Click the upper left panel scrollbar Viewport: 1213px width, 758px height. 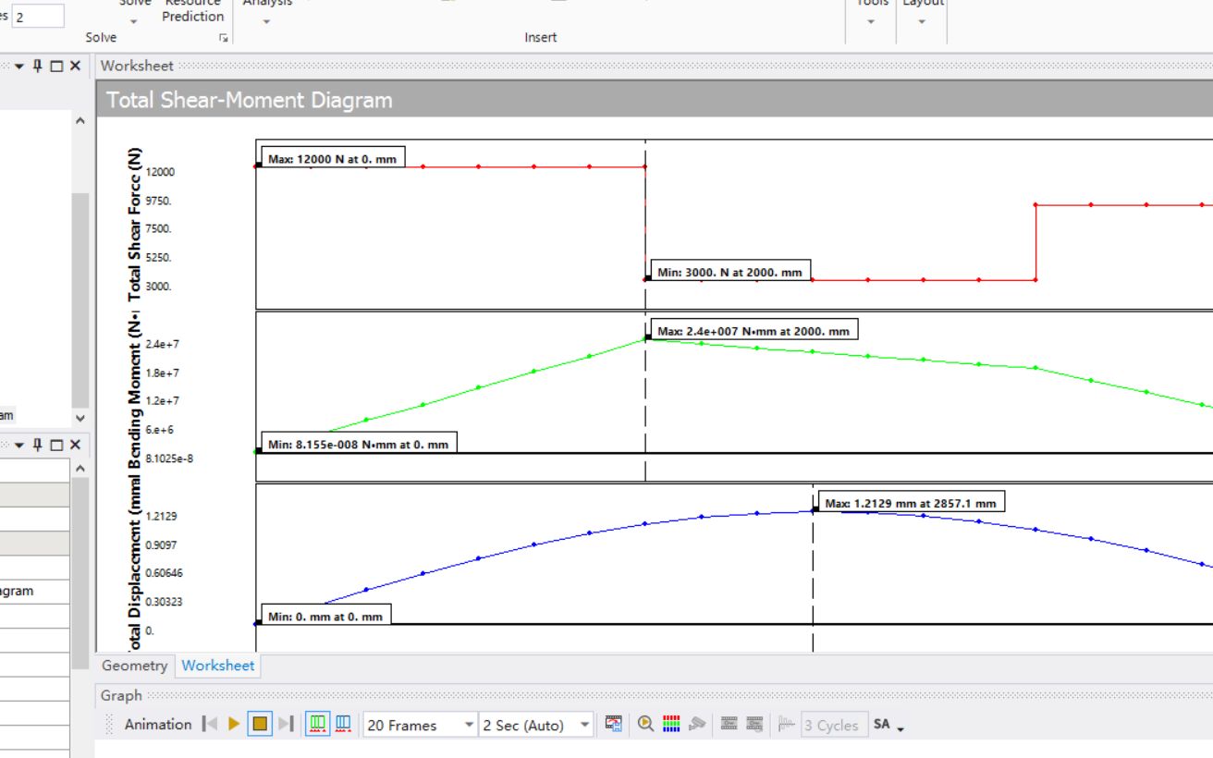point(80,300)
